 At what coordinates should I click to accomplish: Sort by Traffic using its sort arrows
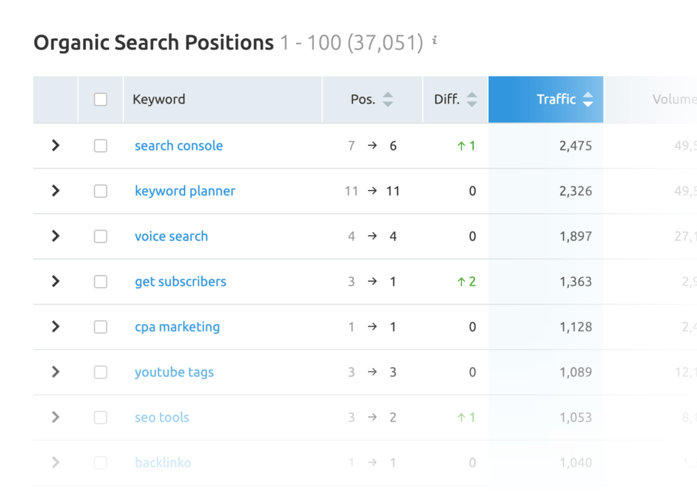587,99
